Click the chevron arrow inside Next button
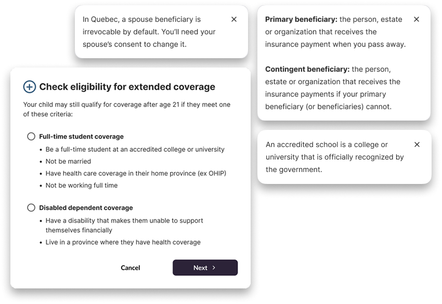 coord(214,268)
